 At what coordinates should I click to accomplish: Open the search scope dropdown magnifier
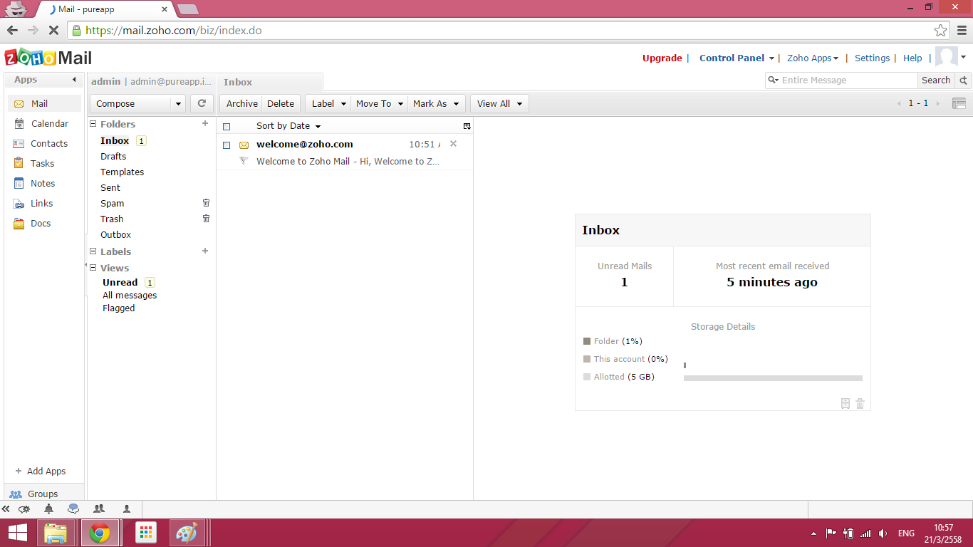(773, 80)
